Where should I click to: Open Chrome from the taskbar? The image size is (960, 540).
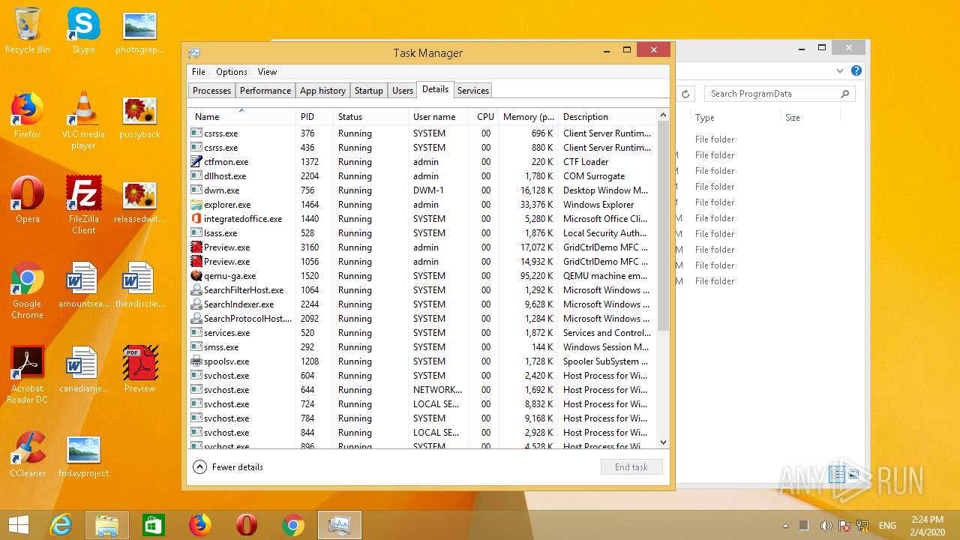coord(293,525)
